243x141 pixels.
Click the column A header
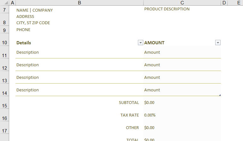pyautogui.click(x=12, y=3)
